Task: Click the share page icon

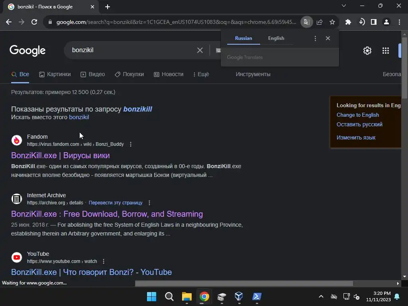Action: pos(320,22)
